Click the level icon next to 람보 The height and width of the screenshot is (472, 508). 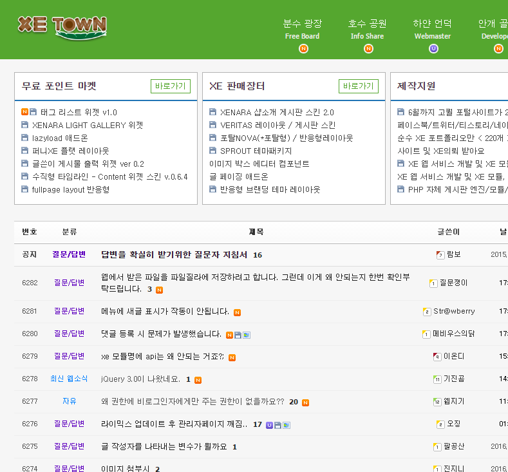tap(440, 255)
